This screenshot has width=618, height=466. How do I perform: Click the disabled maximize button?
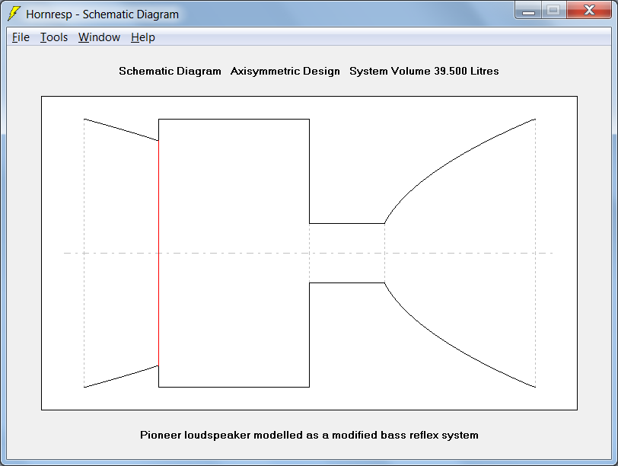pos(554,10)
